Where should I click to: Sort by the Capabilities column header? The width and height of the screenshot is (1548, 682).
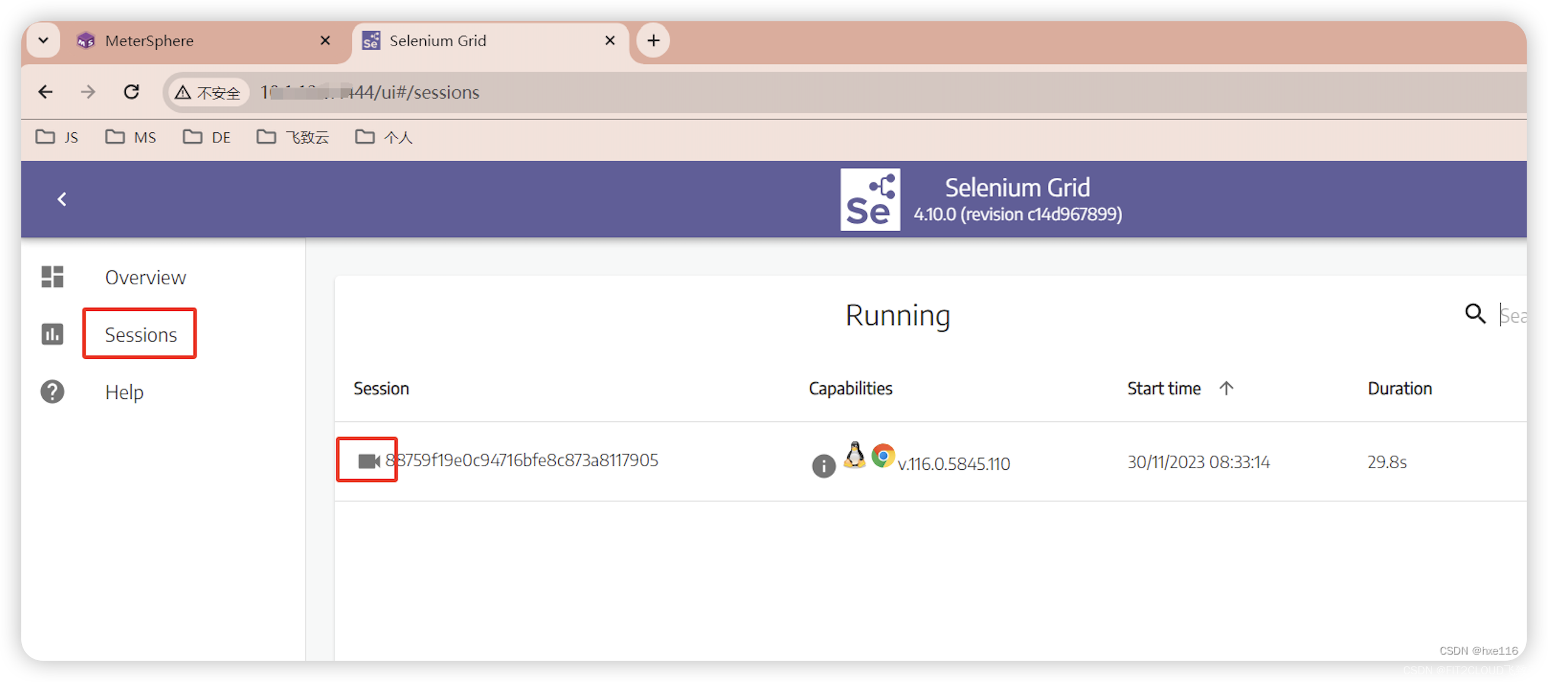(850, 388)
